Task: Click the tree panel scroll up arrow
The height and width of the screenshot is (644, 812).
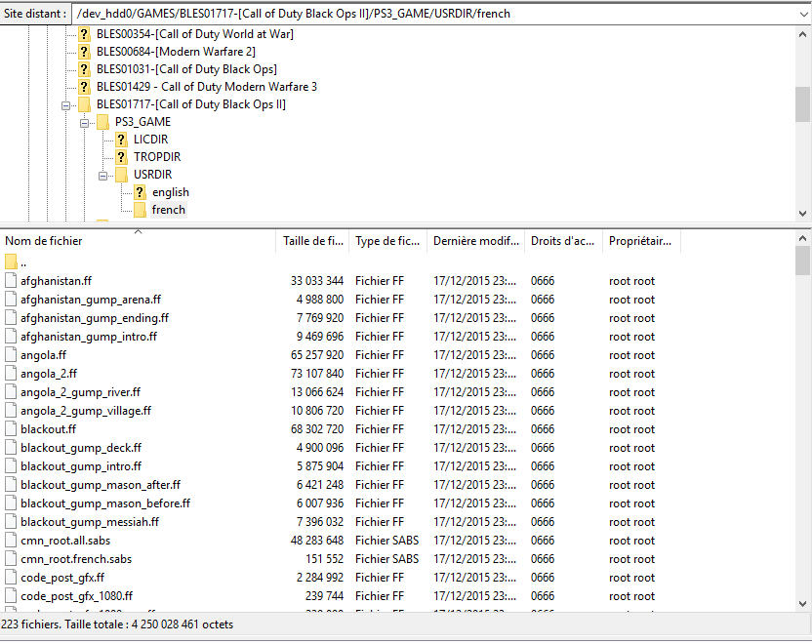Action: point(802,35)
